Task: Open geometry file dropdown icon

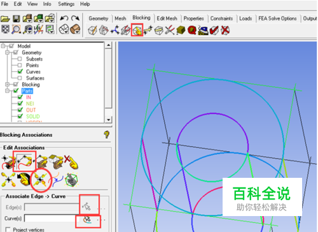Action: [x=27, y=18]
